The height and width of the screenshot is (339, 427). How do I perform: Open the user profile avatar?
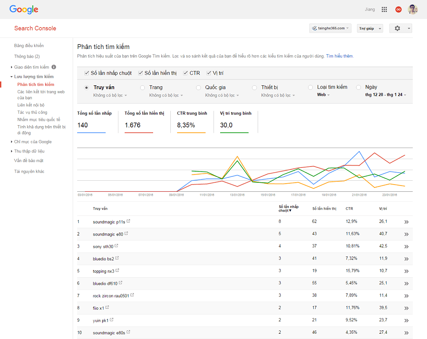[x=413, y=10]
